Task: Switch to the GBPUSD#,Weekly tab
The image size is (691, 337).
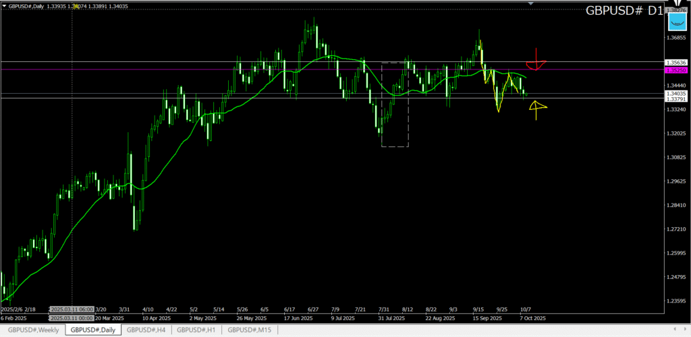Action: 32,330
